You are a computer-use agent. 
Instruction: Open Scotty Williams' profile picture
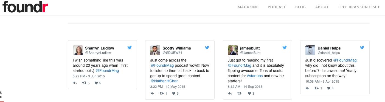(155, 50)
